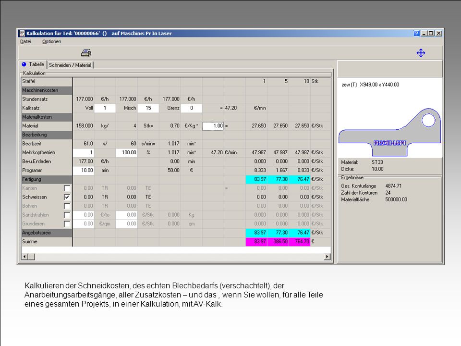Click the Programm cost value 50.00
Viewport: 461px width, 346px height.
(x=173, y=170)
